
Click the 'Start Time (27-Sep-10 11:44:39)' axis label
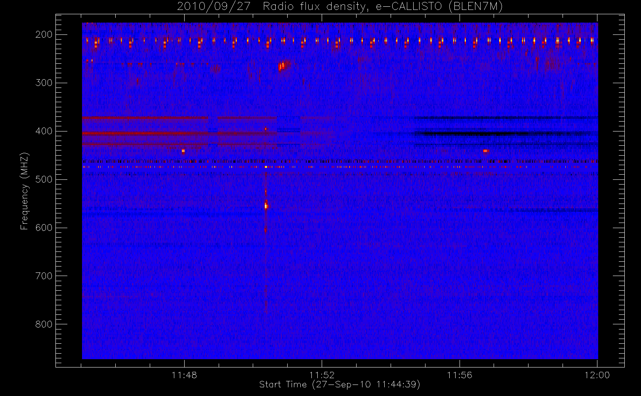click(x=340, y=385)
